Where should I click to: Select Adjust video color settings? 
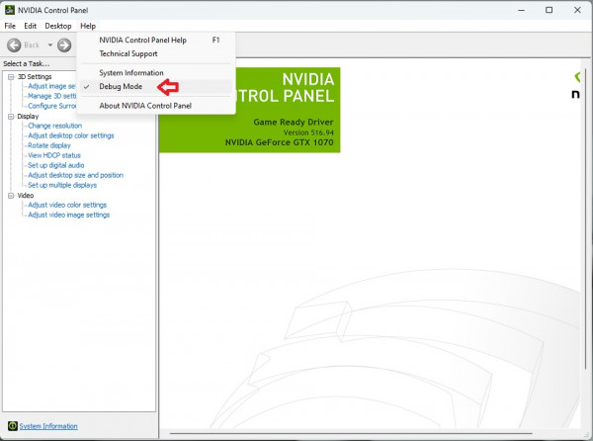(67, 205)
